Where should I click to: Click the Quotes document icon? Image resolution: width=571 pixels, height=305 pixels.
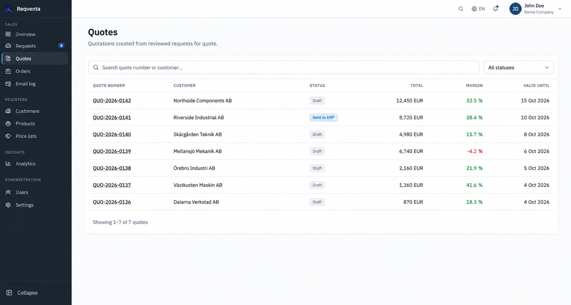click(x=8, y=59)
